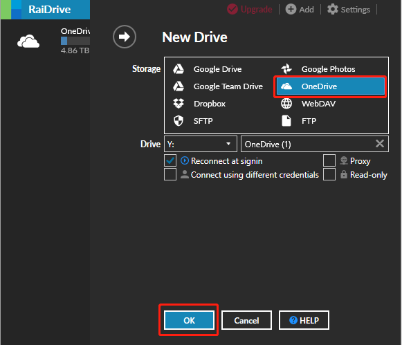Click the Drive label text
Viewport: 402px width, 345px height.
coord(150,144)
